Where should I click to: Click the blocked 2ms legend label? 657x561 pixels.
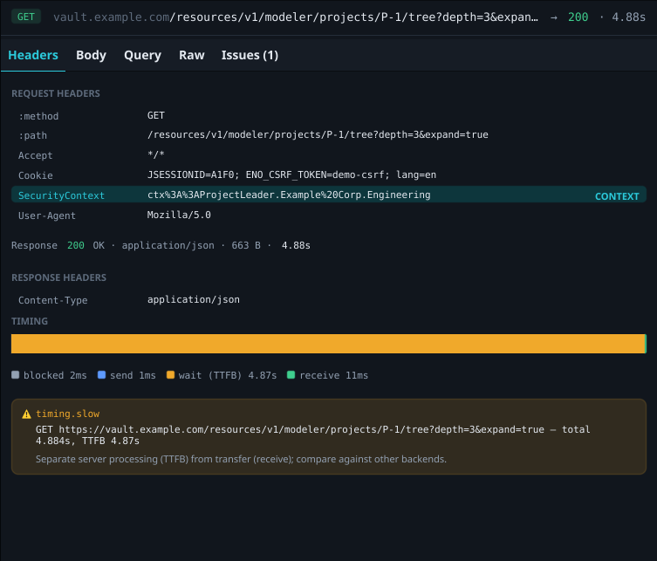pyautogui.click(x=55, y=375)
